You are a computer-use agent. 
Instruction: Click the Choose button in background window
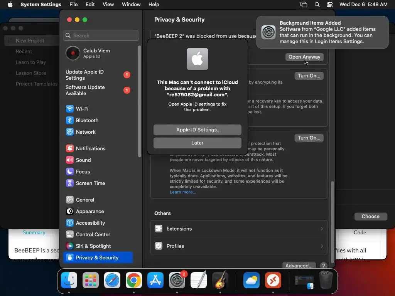click(371, 217)
